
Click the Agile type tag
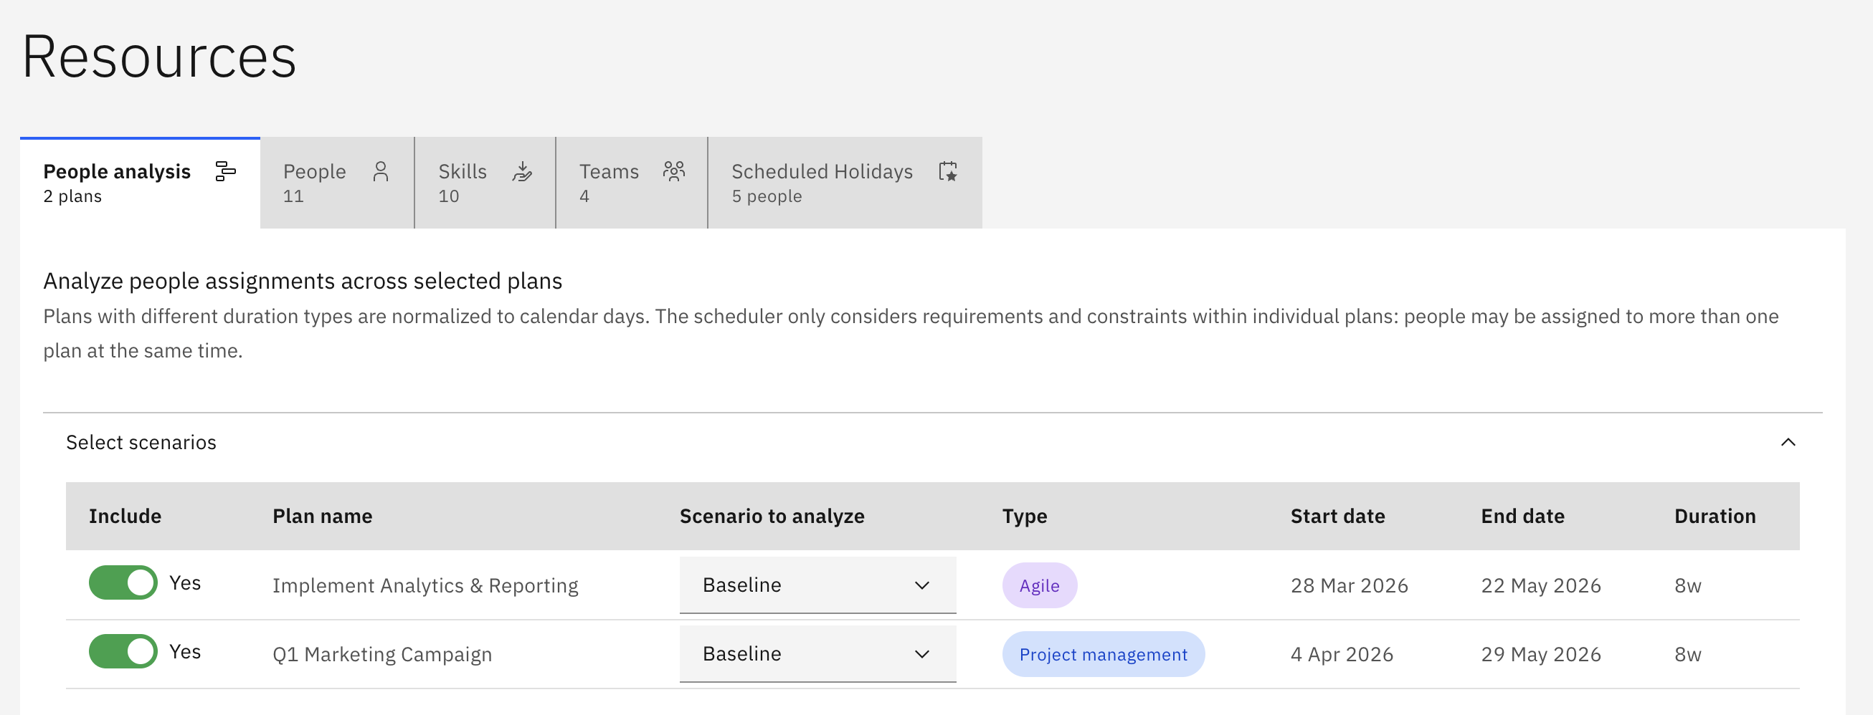[x=1040, y=585]
